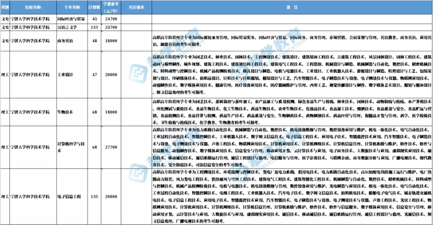433x225 pixels.
Task: Click the tuition cell showing 27700
Action: [111, 147]
